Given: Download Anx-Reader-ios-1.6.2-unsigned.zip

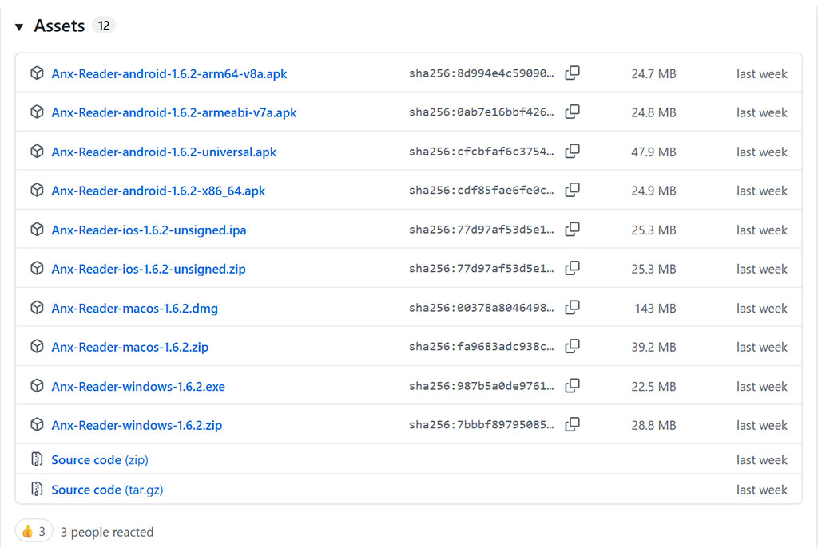Looking at the screenshot, I should (x=148, y=270).
